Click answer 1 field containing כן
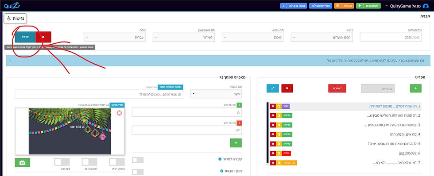The width and height of the screenshot is (434, 176). pyautogui.click(x=187, y=112)
